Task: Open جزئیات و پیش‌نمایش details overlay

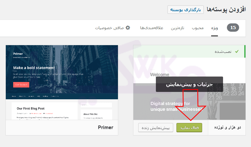Action: coord(189,84)
